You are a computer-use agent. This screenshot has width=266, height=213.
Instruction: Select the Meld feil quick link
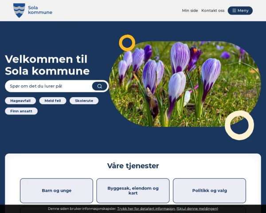tap(53, 101)
